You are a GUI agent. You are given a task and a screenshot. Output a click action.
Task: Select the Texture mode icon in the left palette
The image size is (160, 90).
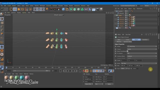pos(2,23)
